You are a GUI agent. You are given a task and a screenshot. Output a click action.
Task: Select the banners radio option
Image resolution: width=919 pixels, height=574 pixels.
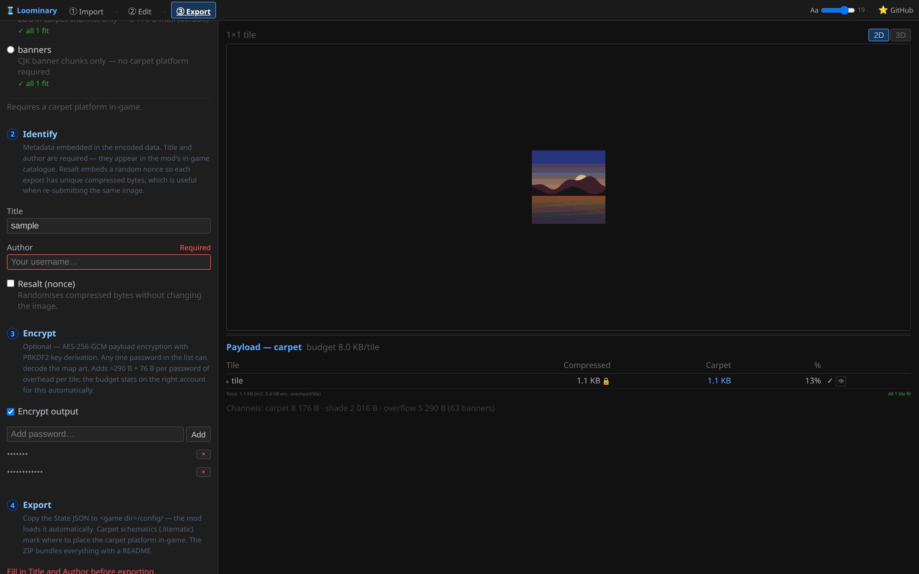click(x=11, y=50)
